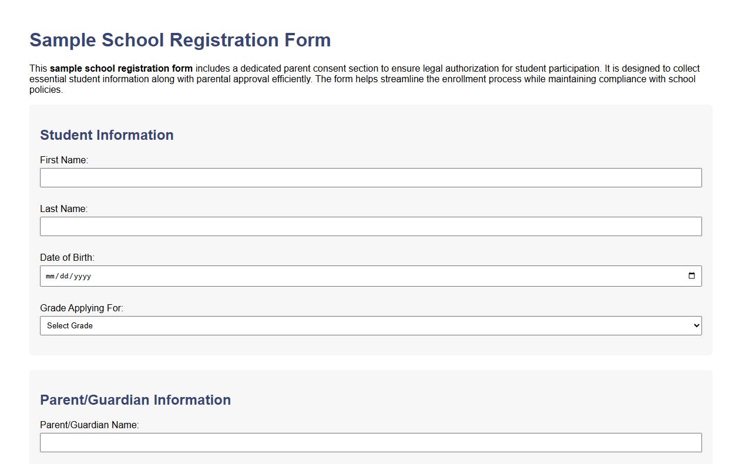Click the Parent/Guardian Information heading
Image resolution: width=742 pixels, height=464 pixels.
click(135, 399)
